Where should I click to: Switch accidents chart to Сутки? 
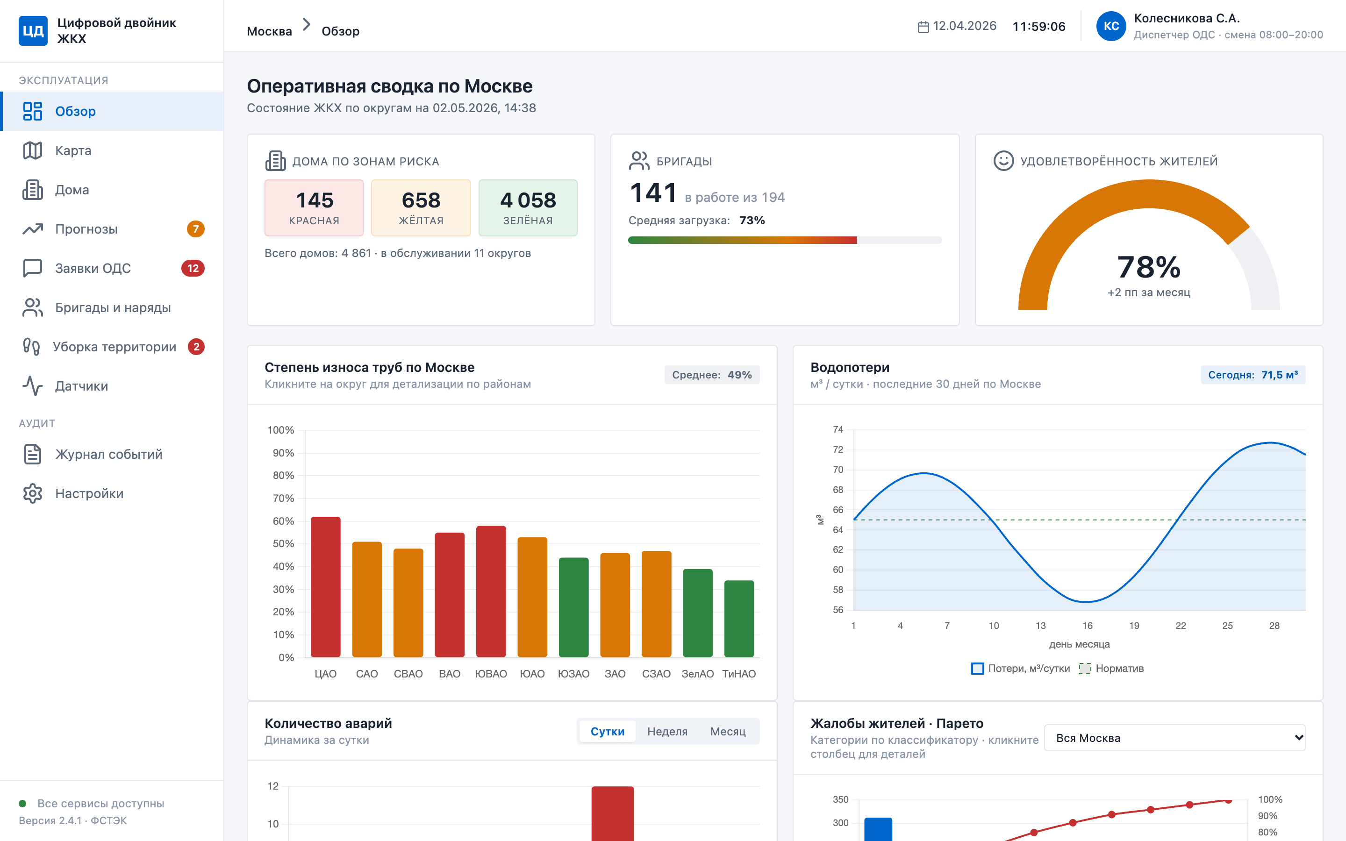click(608, 731)
